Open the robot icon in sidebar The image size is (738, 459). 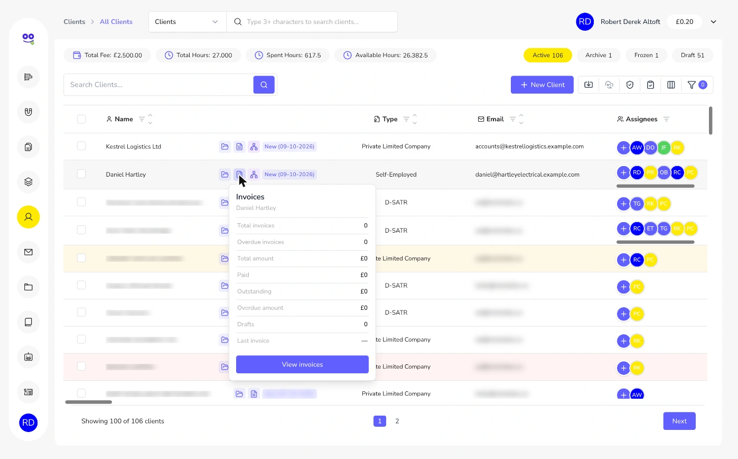click(29, 357)
